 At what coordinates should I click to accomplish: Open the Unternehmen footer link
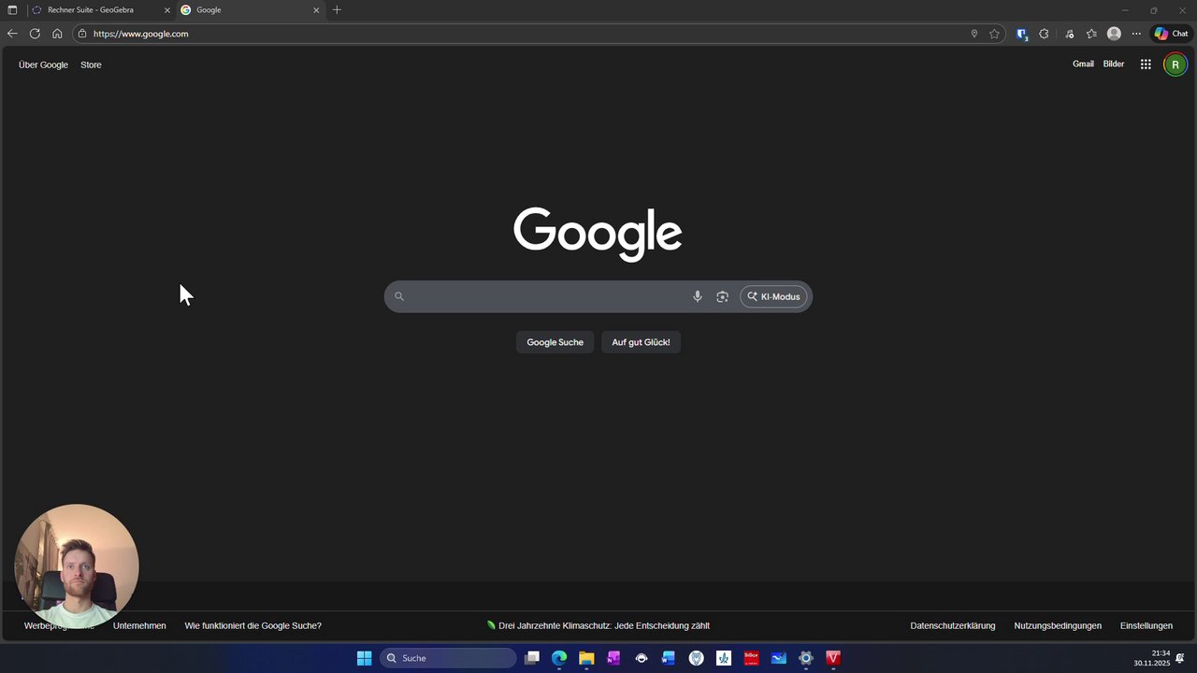[x=139, y=625]
